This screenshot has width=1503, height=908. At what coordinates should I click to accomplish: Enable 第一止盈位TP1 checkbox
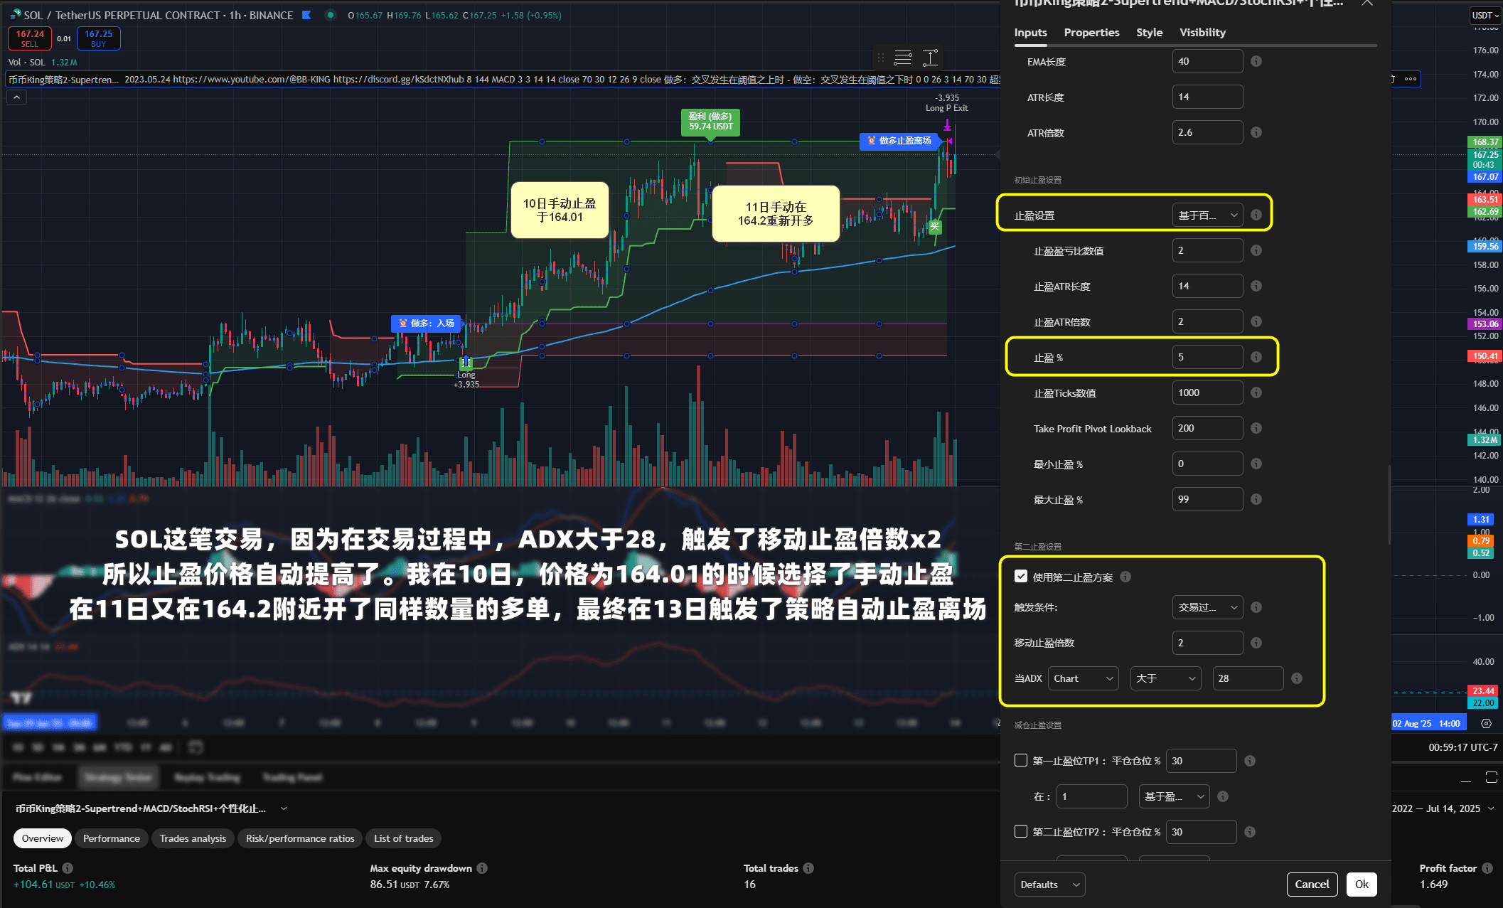coord(1021,761)
